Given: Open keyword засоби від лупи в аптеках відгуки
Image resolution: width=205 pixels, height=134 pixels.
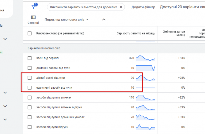Looking at the screenshot, I should click(x=59, y=107).
